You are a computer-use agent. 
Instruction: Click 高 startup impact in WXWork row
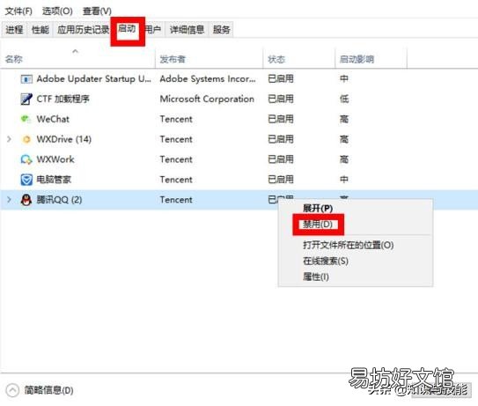point(344,159)
